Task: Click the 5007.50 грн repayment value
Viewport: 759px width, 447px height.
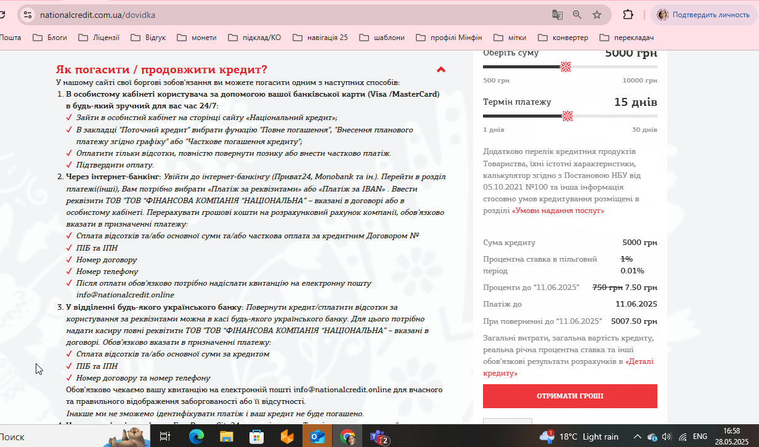Action: tap(634, 321)
